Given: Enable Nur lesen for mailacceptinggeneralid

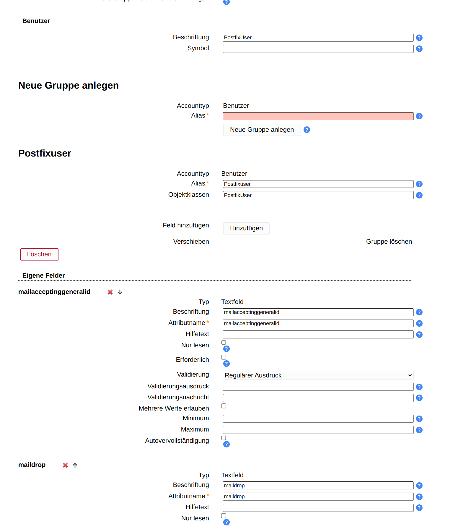Looking at the screenshot, I should coord(224,343).
